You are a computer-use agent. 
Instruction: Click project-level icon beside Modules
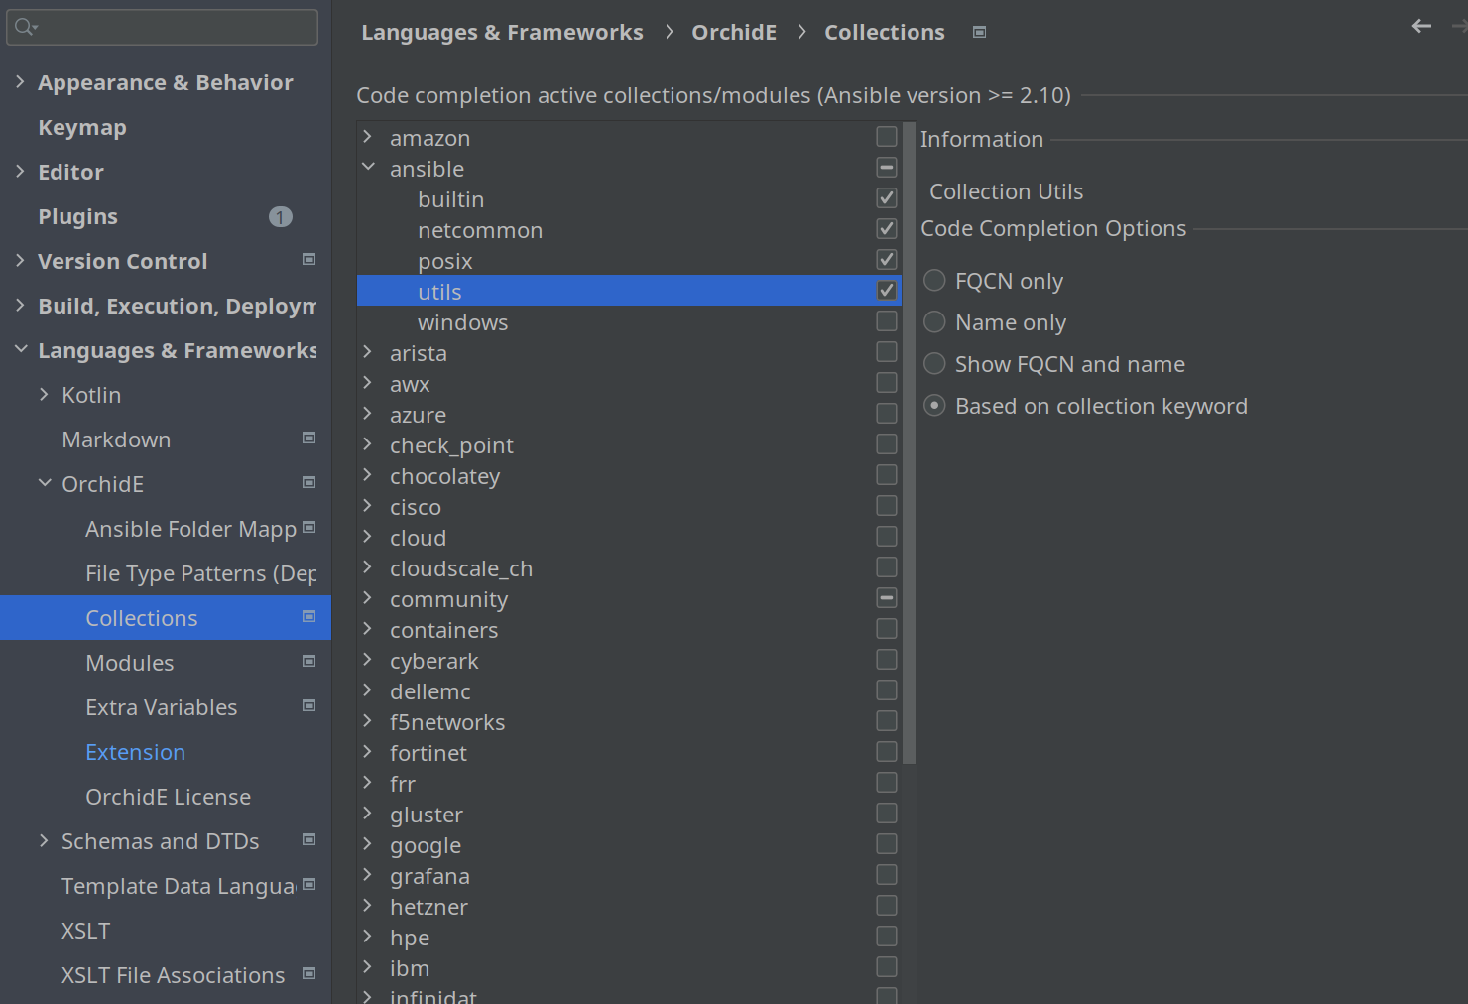point(308,661)
